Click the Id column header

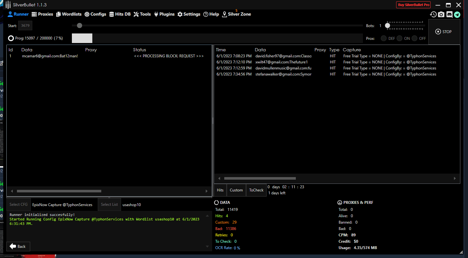[11, 50]
